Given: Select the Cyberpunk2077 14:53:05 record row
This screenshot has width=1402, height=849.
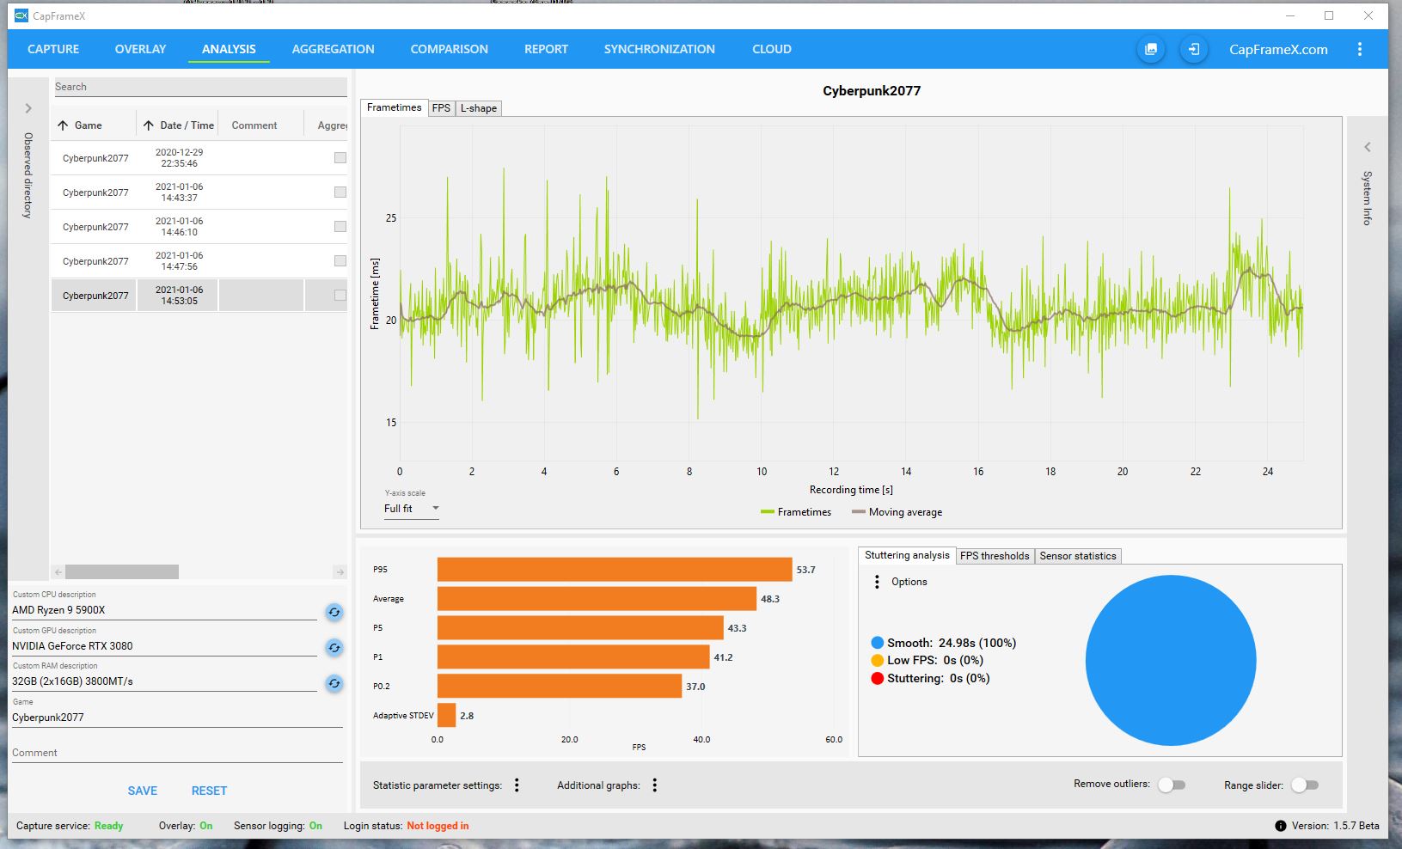Looking at the screenshot, I should coord(199,295).
